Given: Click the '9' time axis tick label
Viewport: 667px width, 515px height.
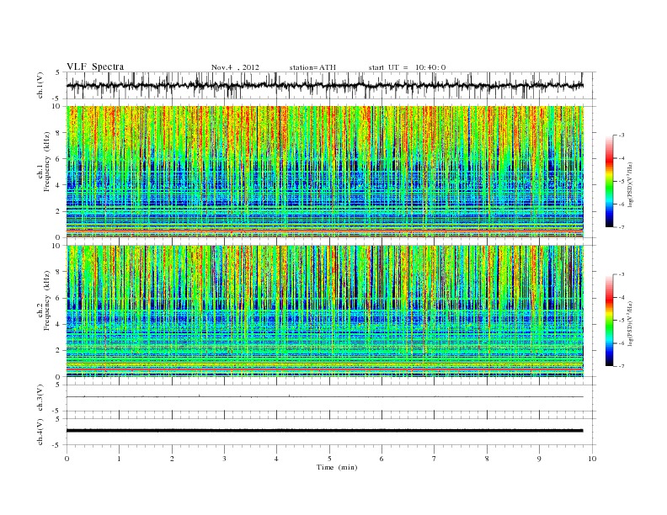Looking at the screenshot, I should 539,459.
